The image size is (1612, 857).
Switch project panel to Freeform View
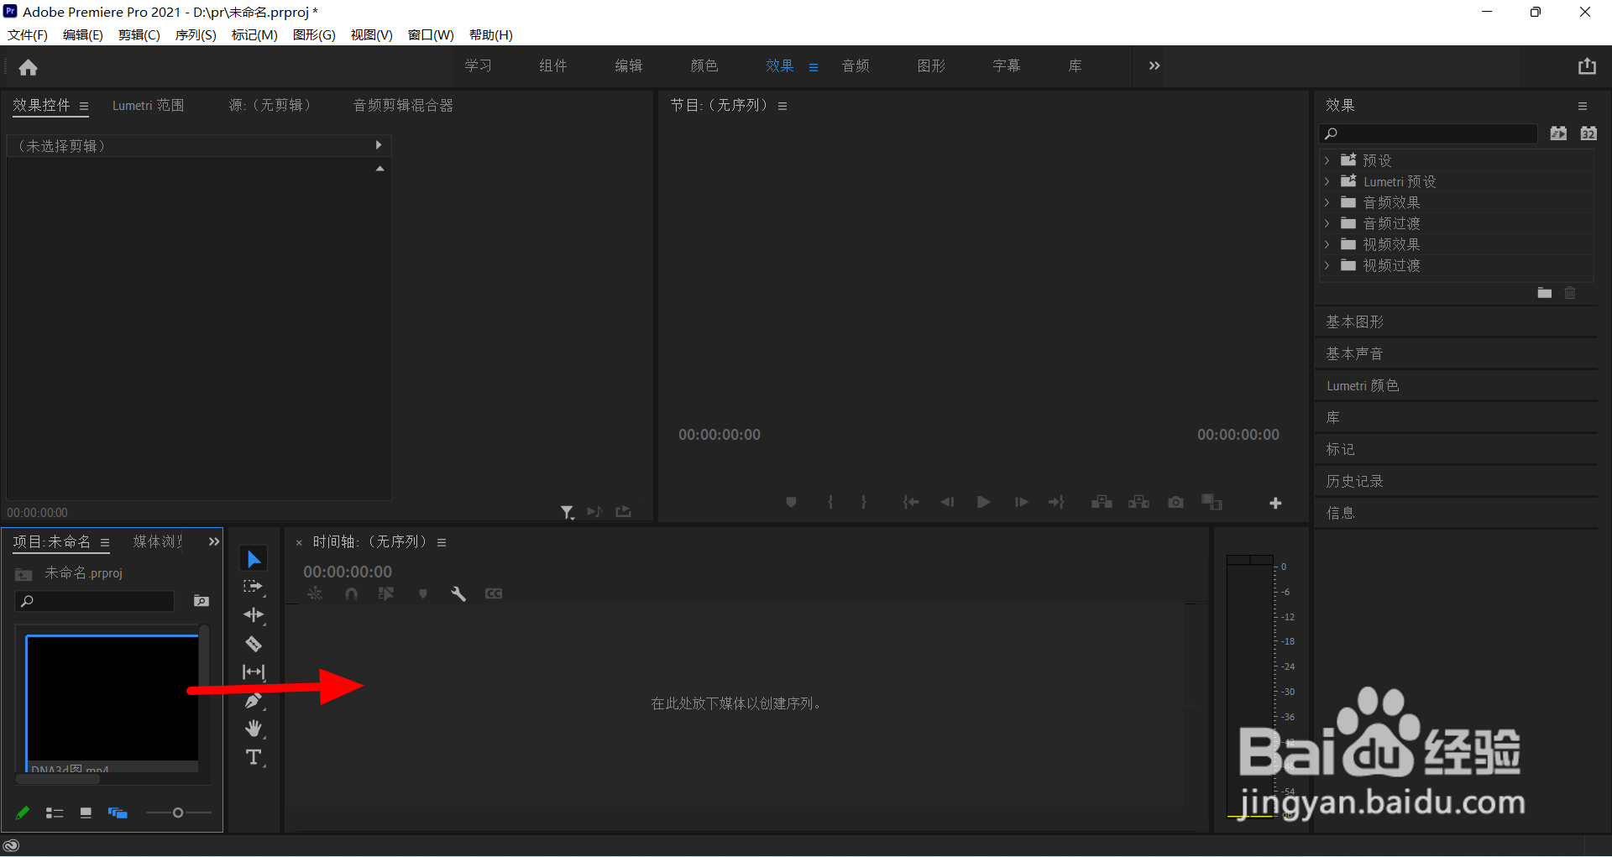[x=118, y=813]
